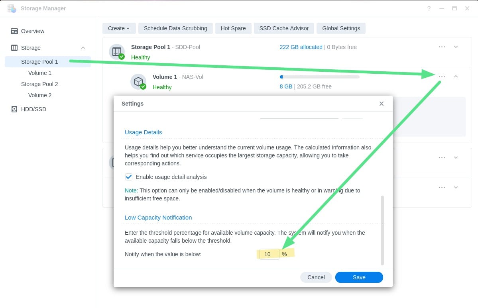Select Volume 2 in sidebar tree

(x=40, y=95)
